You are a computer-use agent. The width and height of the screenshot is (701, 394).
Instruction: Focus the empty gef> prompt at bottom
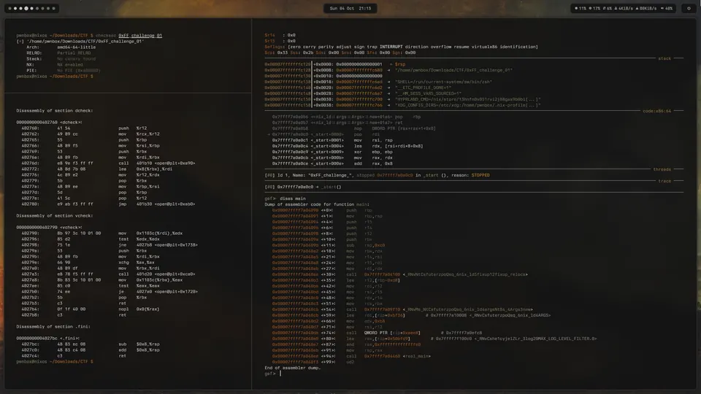(x=272, y=374)
